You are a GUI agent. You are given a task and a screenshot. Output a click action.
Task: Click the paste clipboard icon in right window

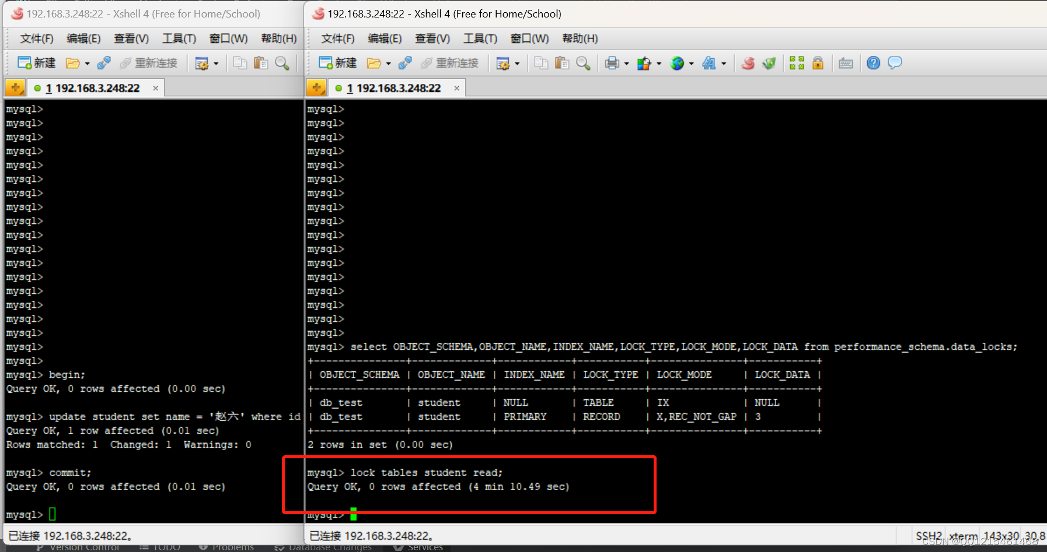(x=562, y=63)
